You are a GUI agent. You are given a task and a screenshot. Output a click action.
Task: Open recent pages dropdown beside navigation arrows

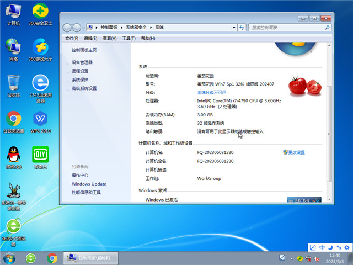(x=83, y=28)
